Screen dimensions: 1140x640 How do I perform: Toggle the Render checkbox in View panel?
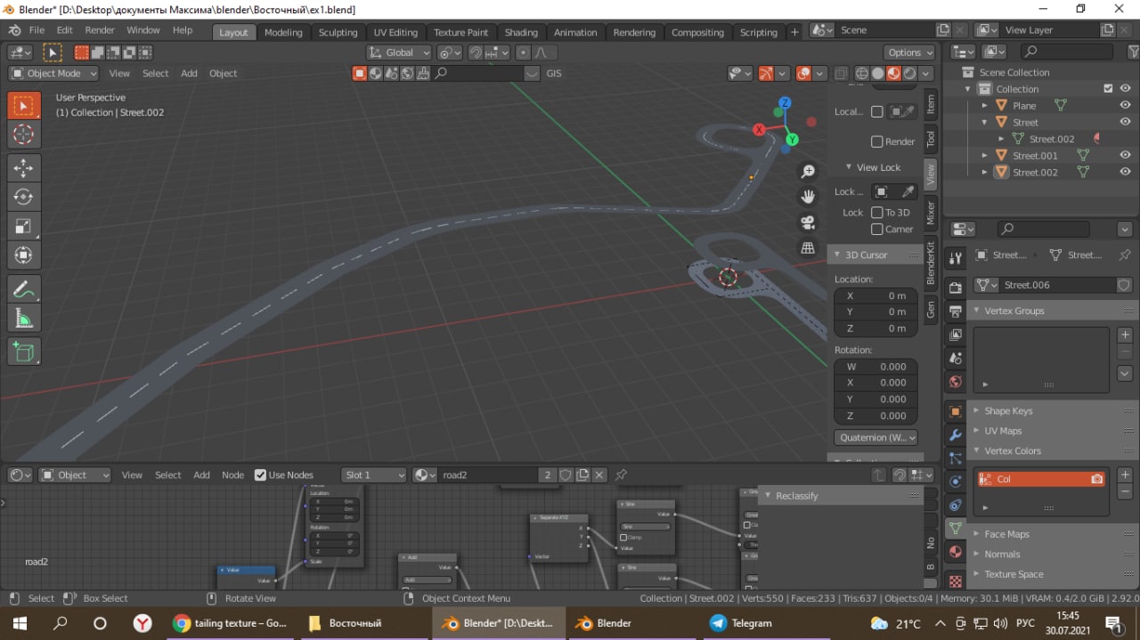[876, 142]
